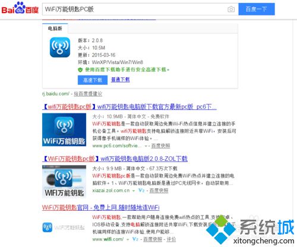
Task: Click the ZOL result WiFi万能钥匙 thumbnail
Action: click(x=64, y=182)
